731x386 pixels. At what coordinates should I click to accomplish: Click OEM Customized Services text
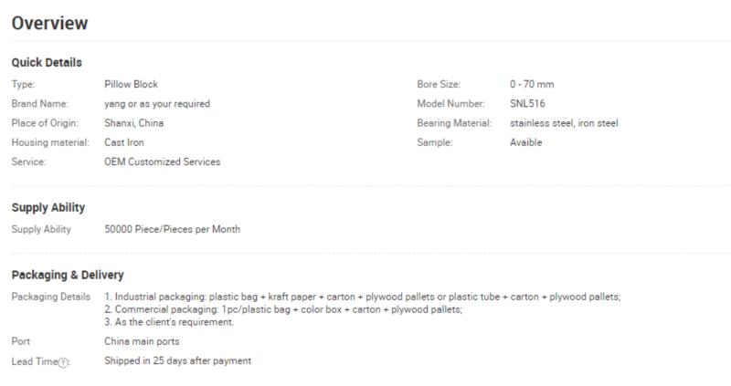point(163,162)
